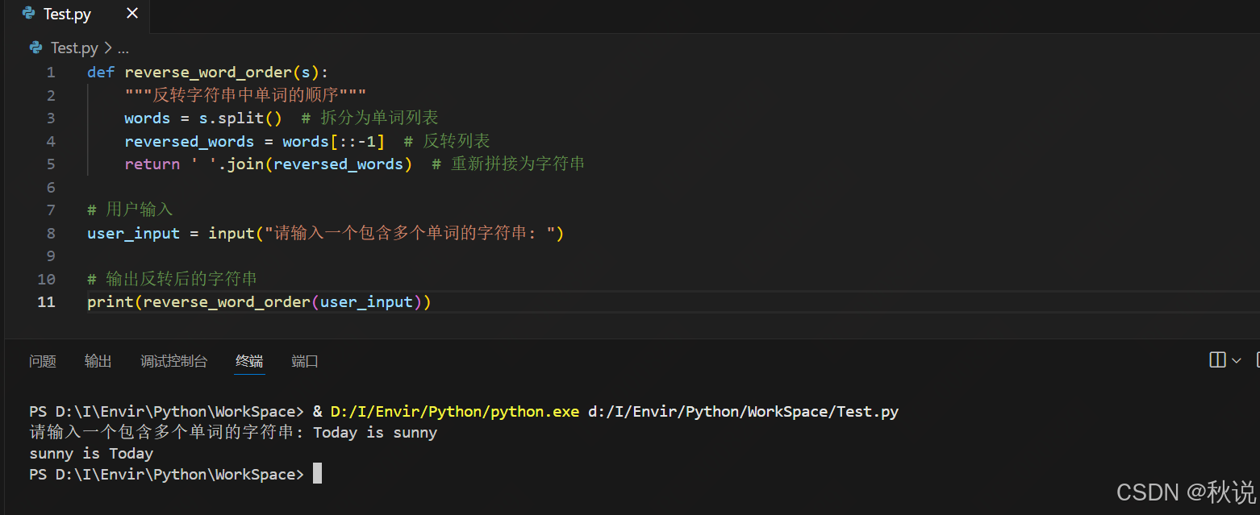Click the python.exe path in terminal
Screen dimensions: 1260x515
click(455, 411)
